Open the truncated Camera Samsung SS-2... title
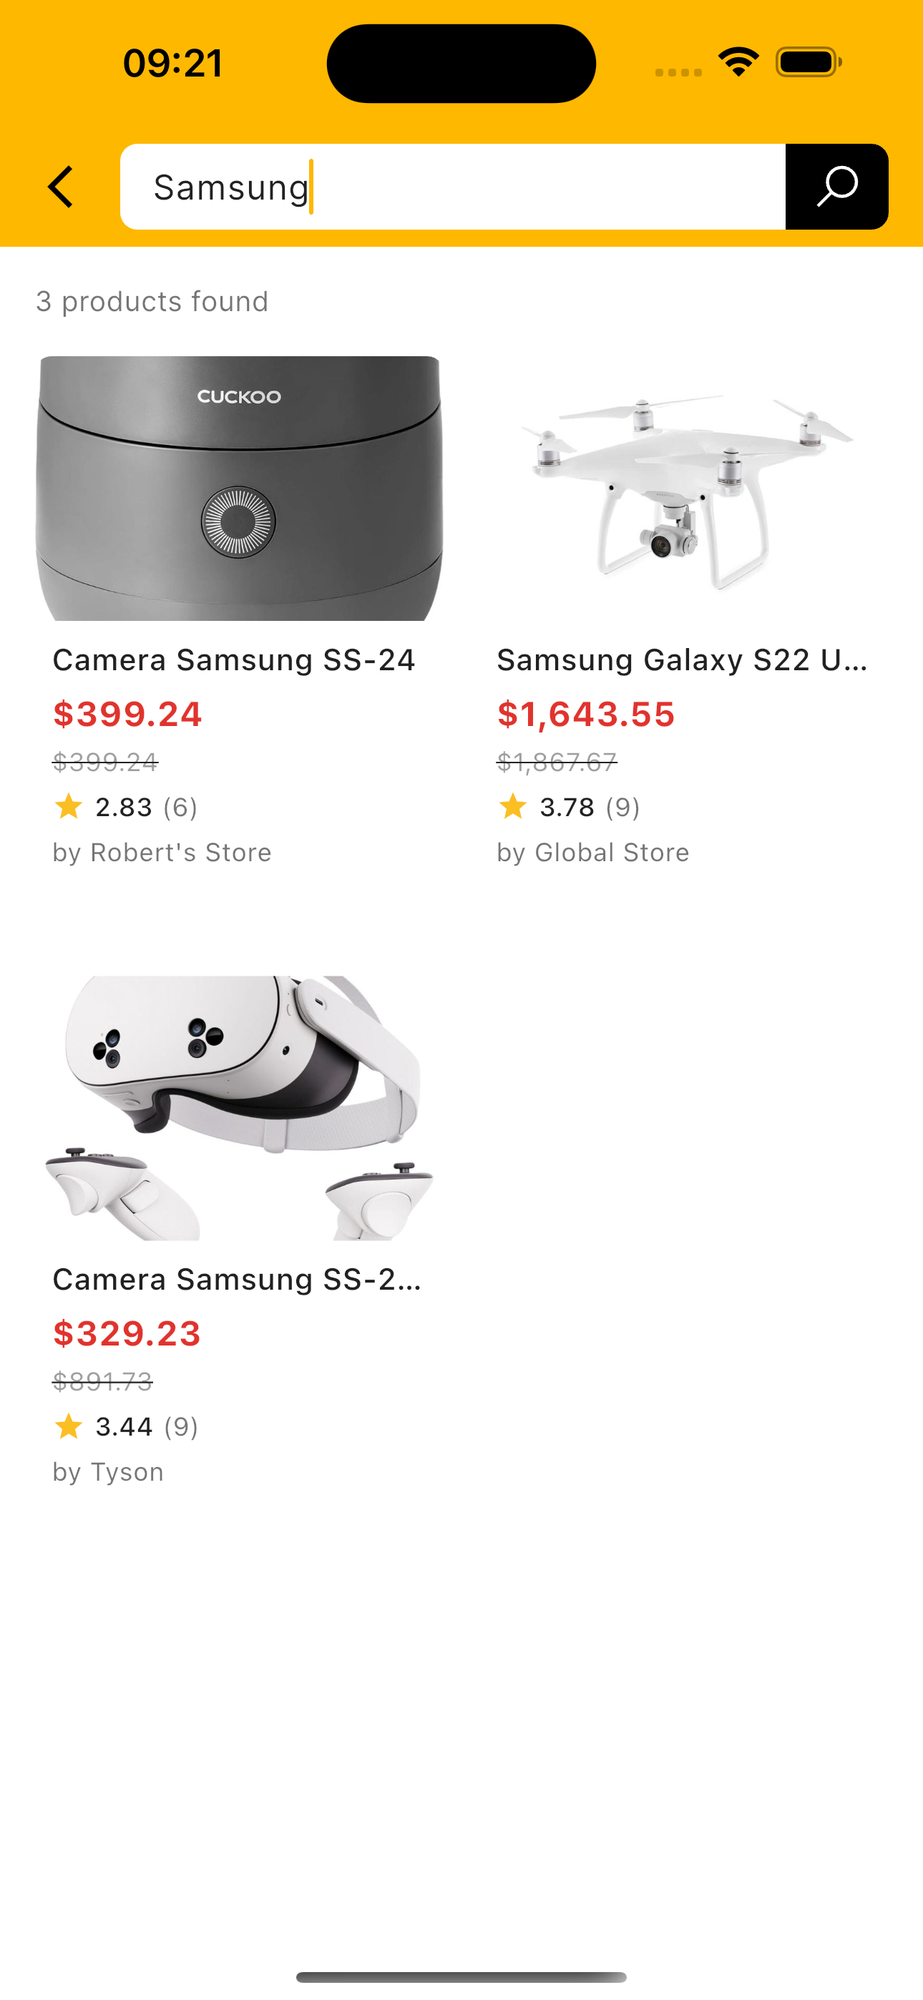 (x=237, y=1280)
